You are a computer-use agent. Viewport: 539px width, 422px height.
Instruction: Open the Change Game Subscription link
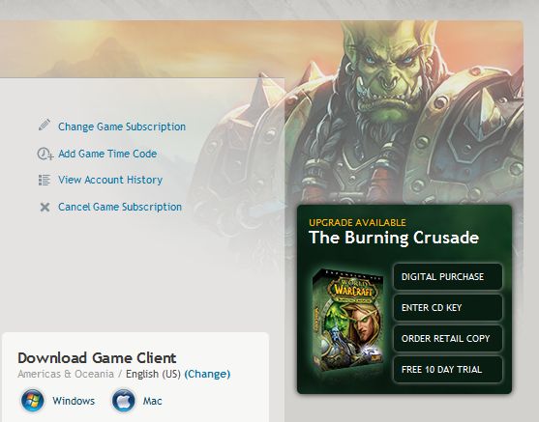tap(122, 127)
